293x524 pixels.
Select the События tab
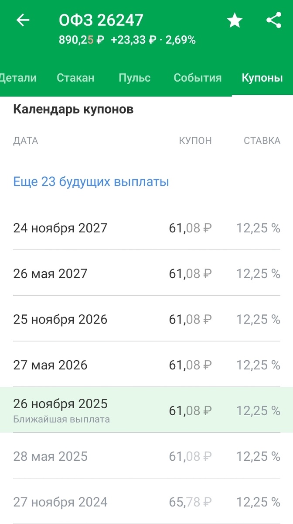[x=198, y=78]
